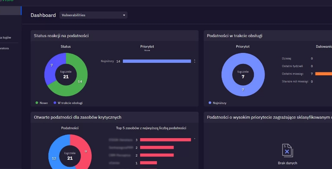
Task: Toggle the W trakcie obsługi legend marker
Action: 55,103
